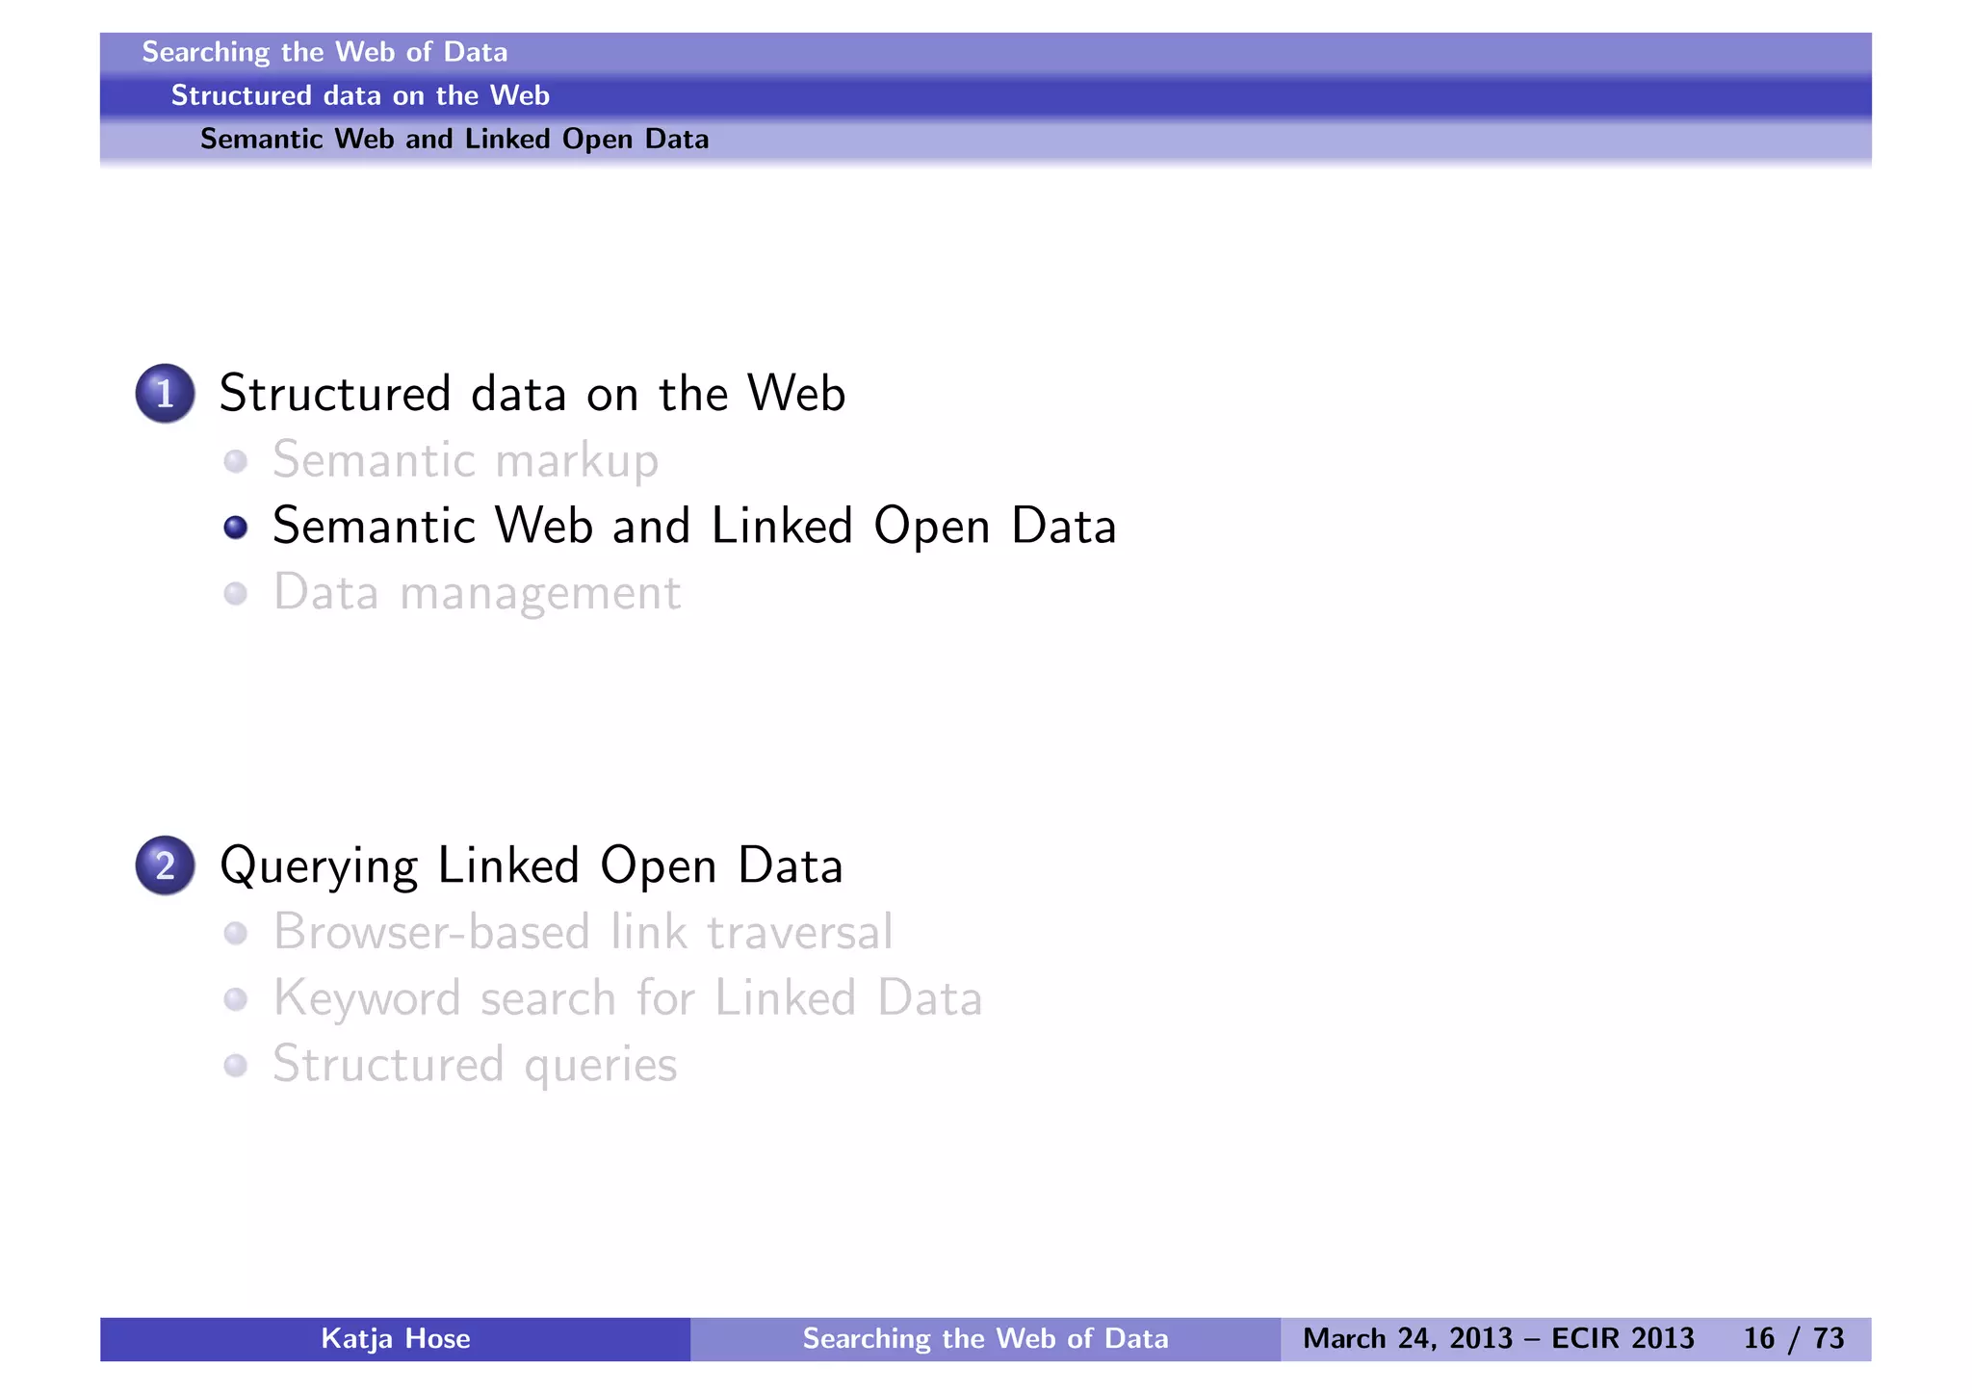Click the 'Searching the Web of Data' header link
This screenshot has height=1394, width=1972.
[324, 52]
